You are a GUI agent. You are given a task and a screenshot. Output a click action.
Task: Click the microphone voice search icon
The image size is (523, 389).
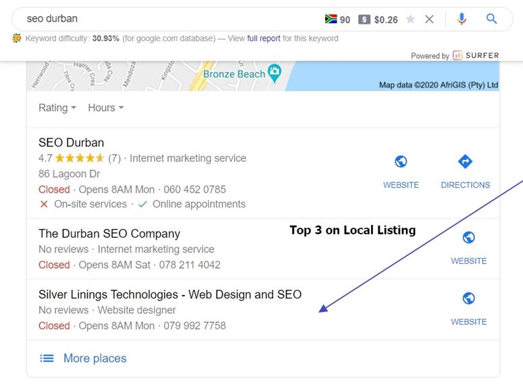(x=462, y=19)
